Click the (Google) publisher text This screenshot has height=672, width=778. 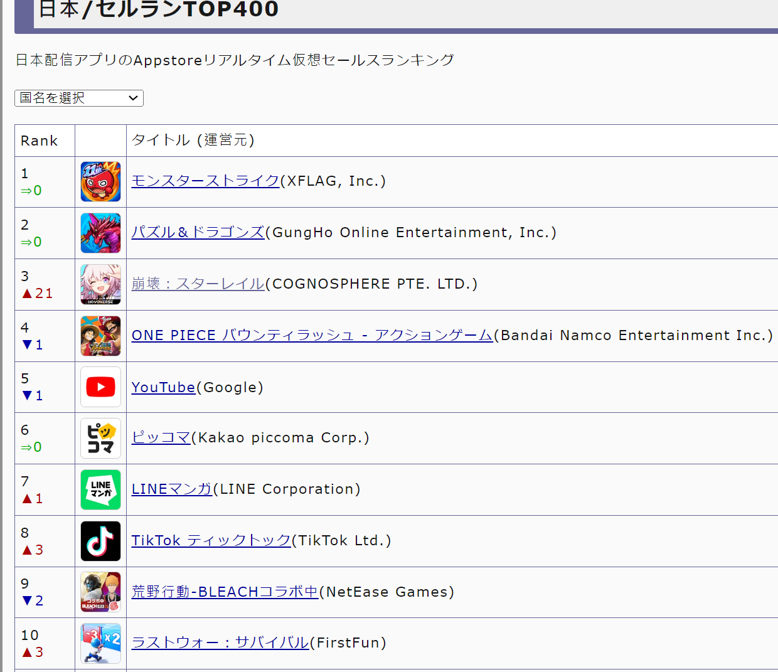tap(230, 387)
